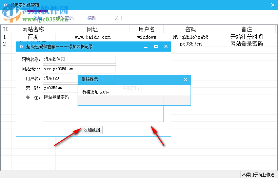Image resolution: width=278 pixels, height=178 pixels.
Task: Click the 网址 column header
Action: pos(92,29)
